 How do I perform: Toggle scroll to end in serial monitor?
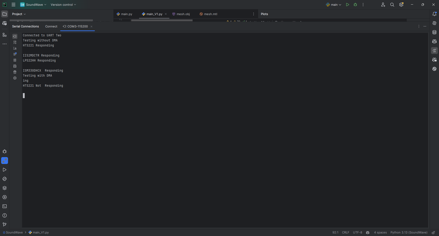click(15, 48)
